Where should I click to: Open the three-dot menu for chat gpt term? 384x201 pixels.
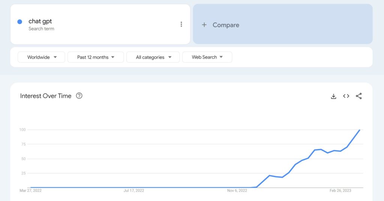(x=181, y=24)
